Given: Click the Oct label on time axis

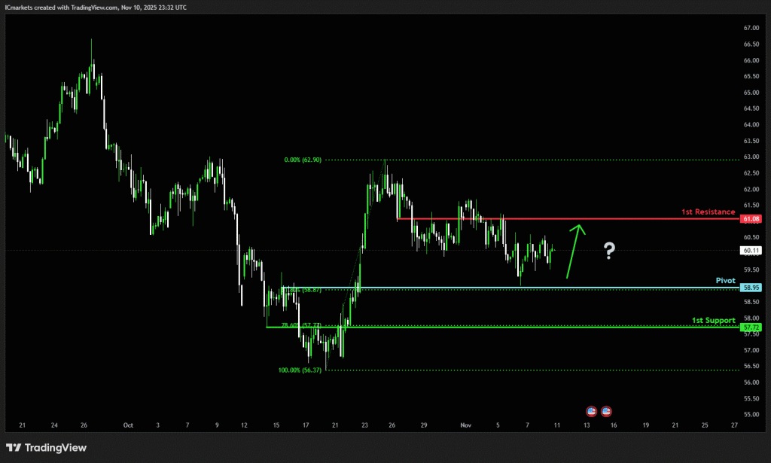Looking at the screenshot, I should [x=128, y=425].
